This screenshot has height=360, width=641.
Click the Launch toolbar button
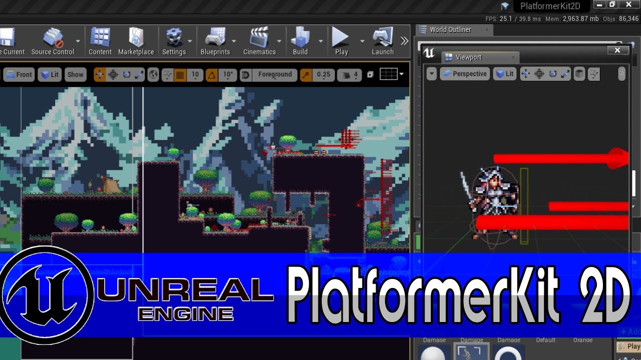383,41
